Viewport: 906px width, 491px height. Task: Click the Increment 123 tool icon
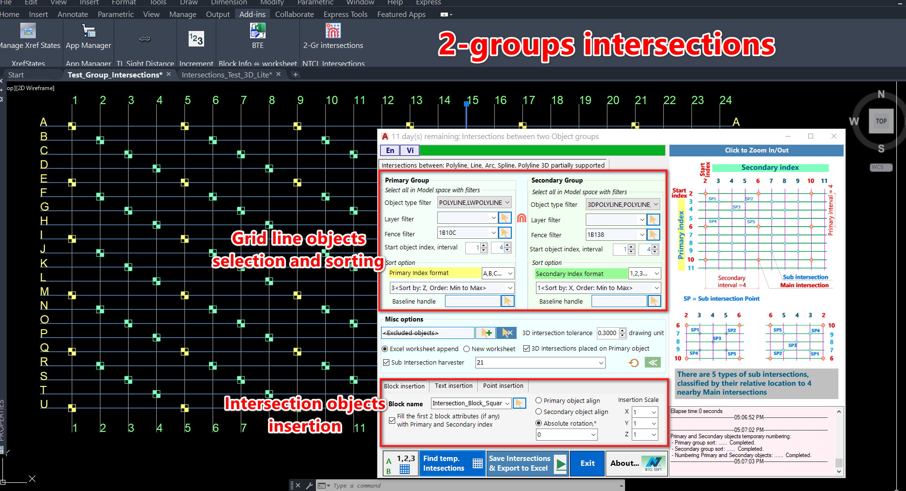tap(196, 39)
